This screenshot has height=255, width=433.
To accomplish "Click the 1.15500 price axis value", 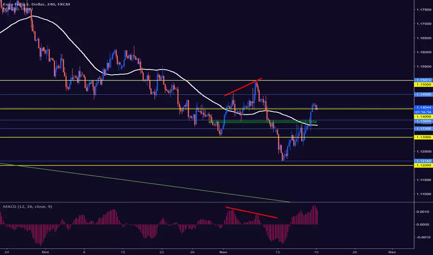I will pyautogui.click(x=424, y=66).
